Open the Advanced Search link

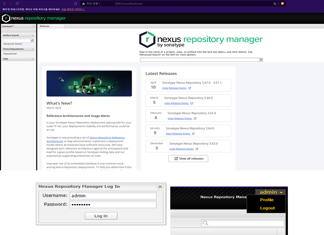(13, 44)
